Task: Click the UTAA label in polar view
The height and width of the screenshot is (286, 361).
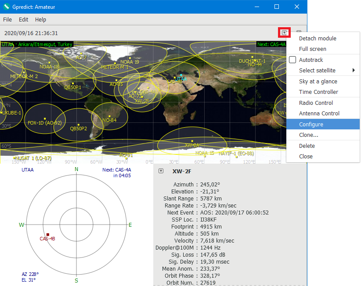Action: (x=28, y=170)
